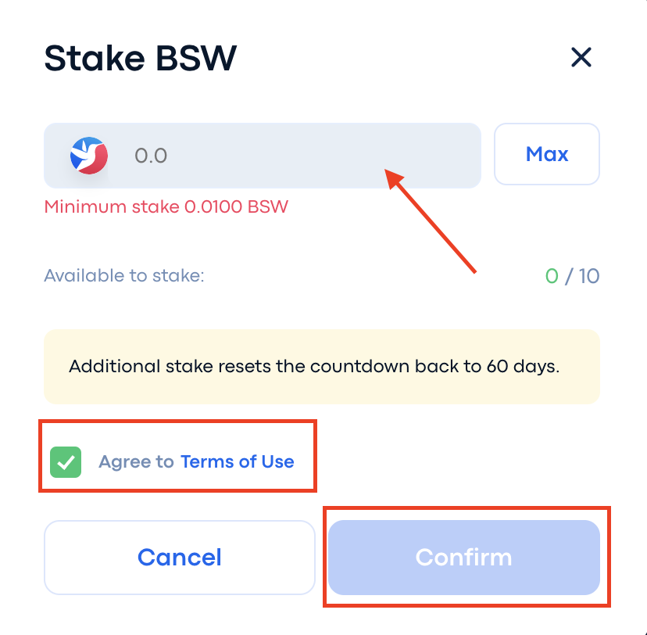This screenshot has height=635, width=647.
Task: Cancel the staking dialog
Action: pyautogui.click(x=180, y=558)
